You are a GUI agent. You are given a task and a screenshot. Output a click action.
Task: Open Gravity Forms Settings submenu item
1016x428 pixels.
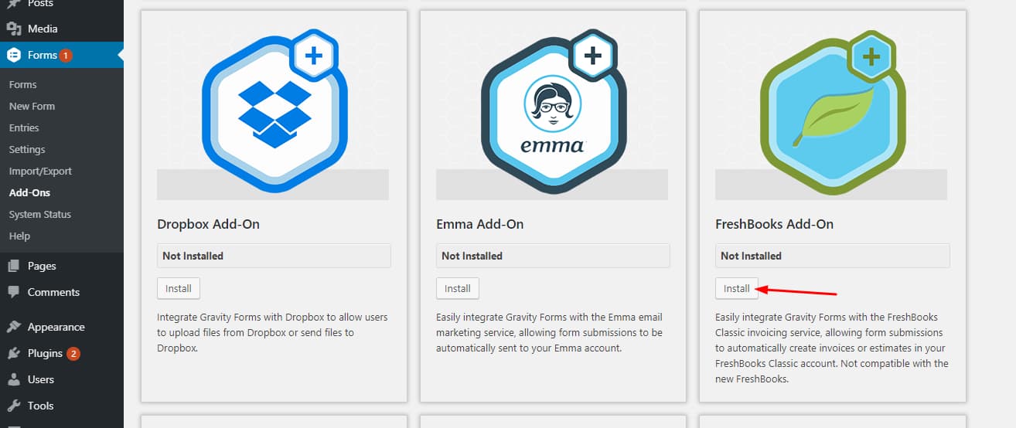pos(27,149)
